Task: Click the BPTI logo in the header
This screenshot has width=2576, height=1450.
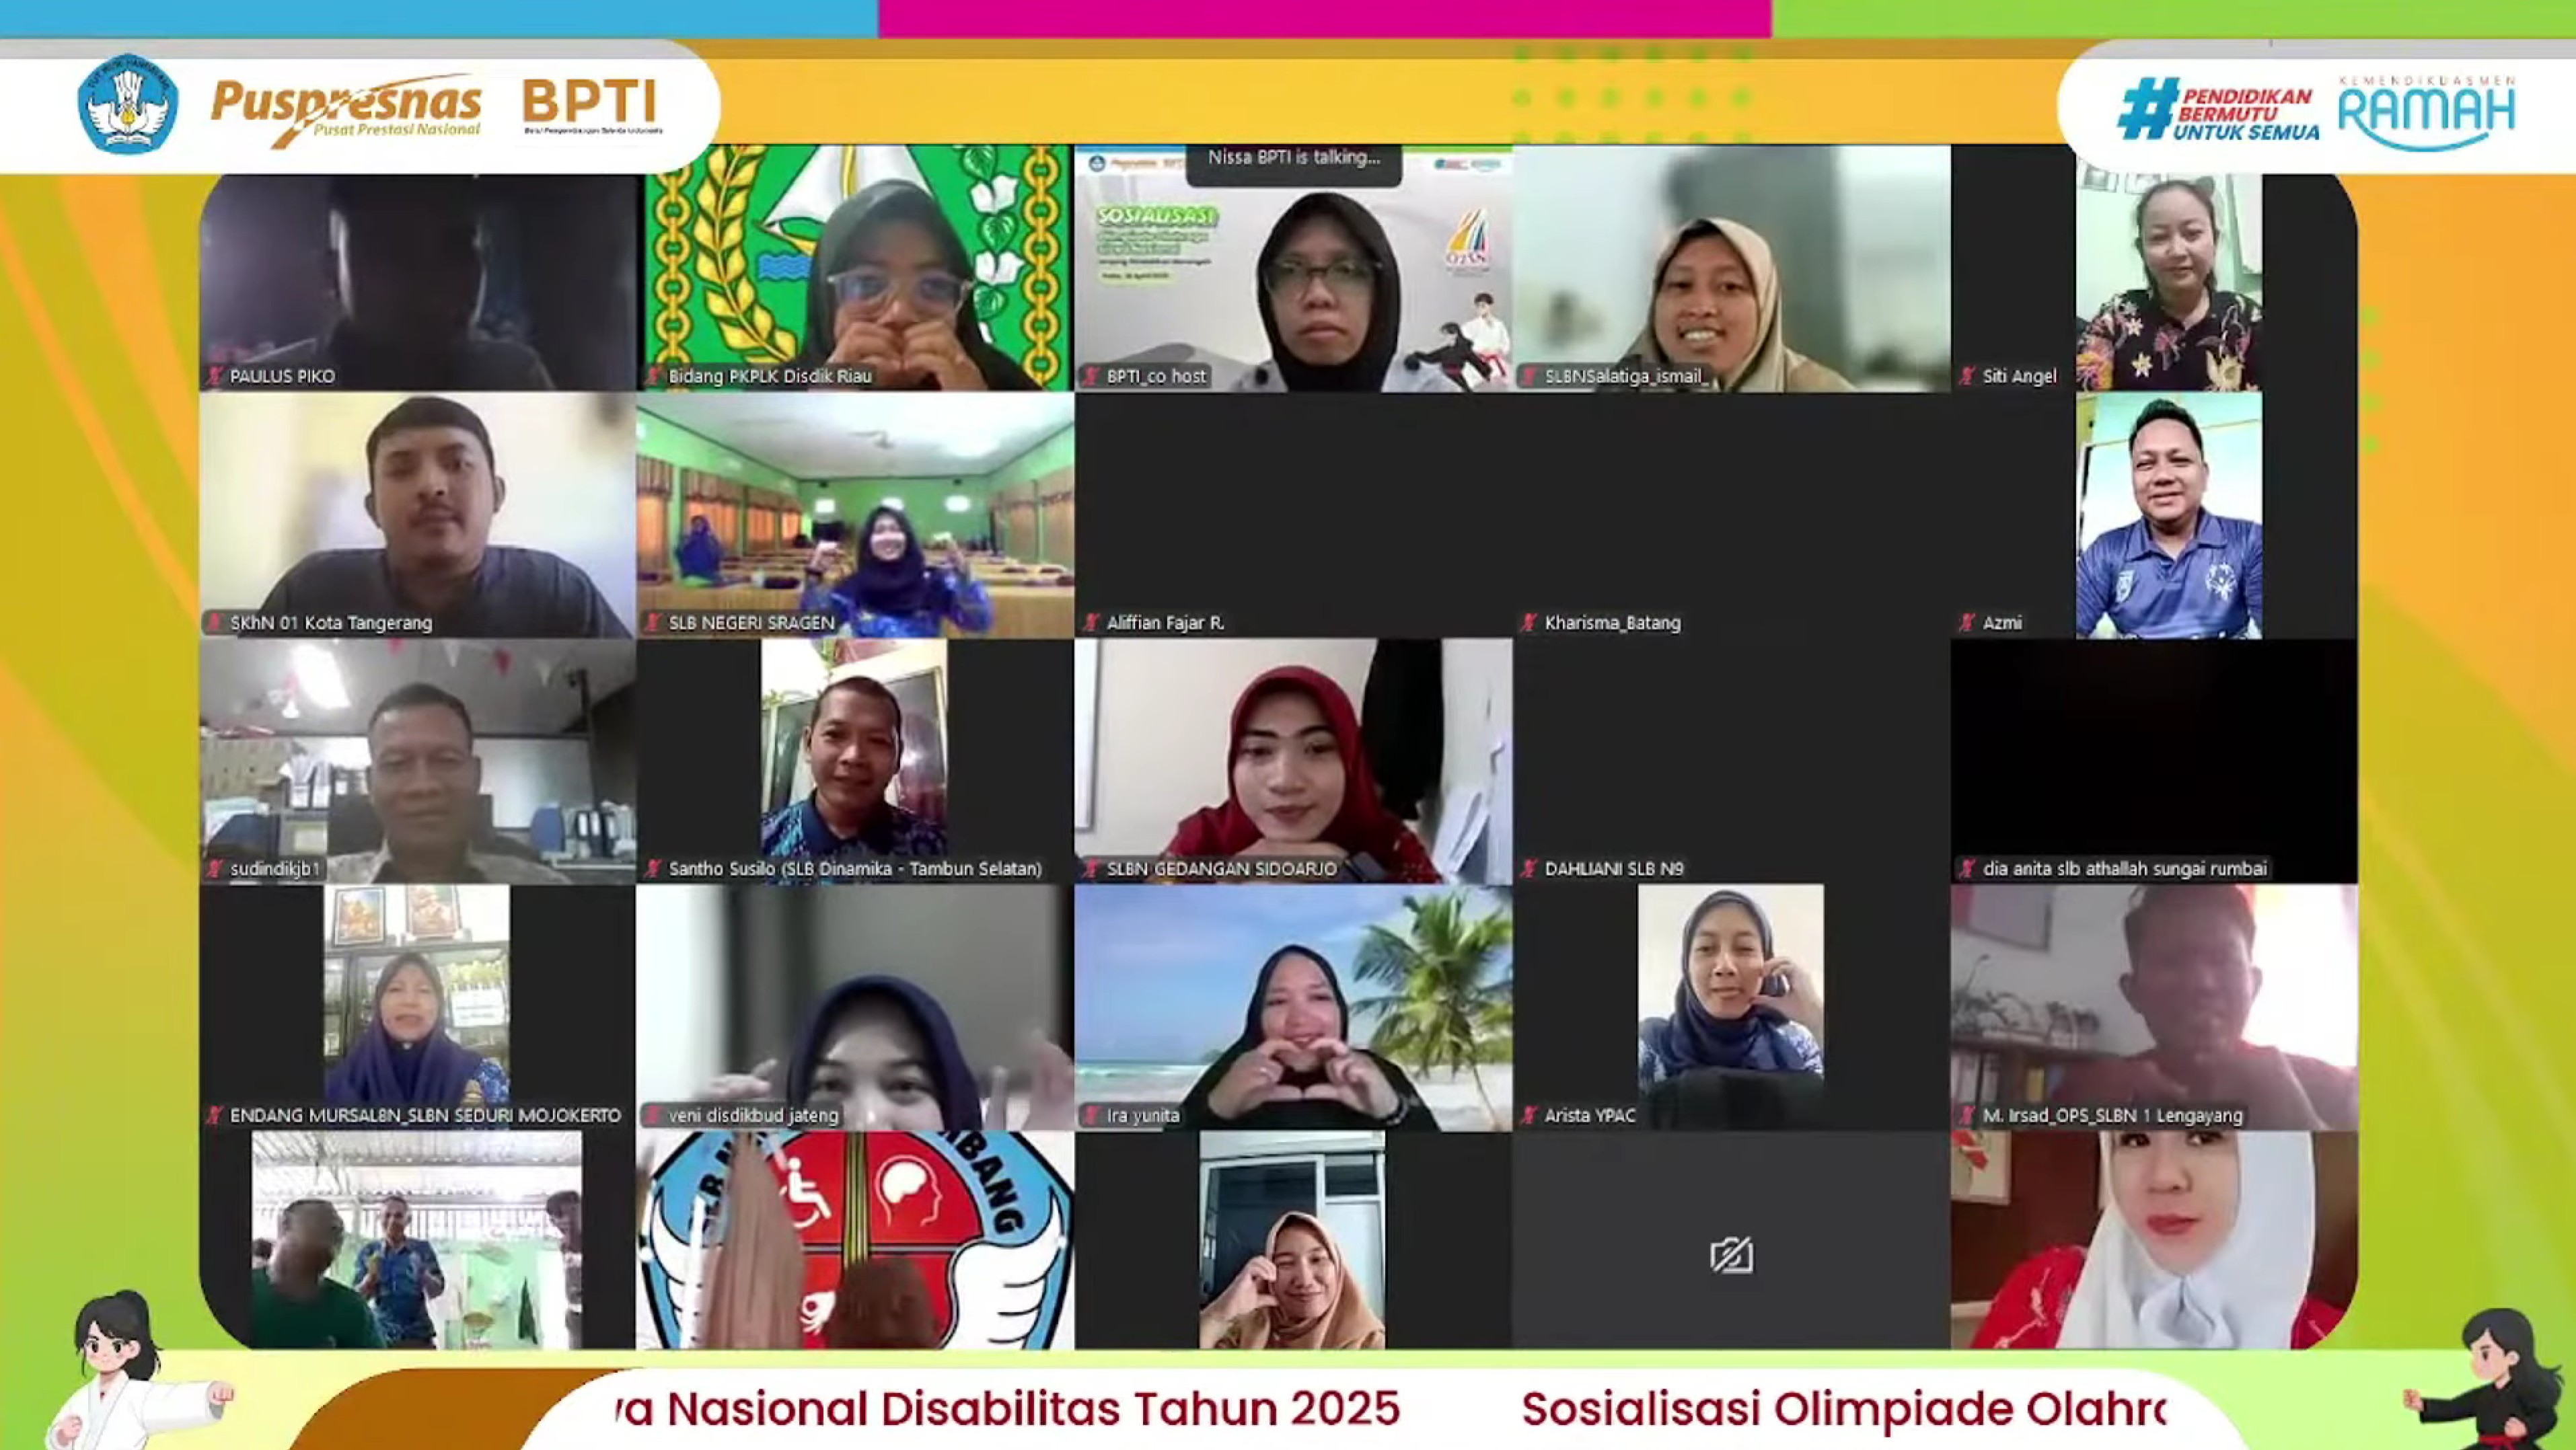Action: point(591,105)
